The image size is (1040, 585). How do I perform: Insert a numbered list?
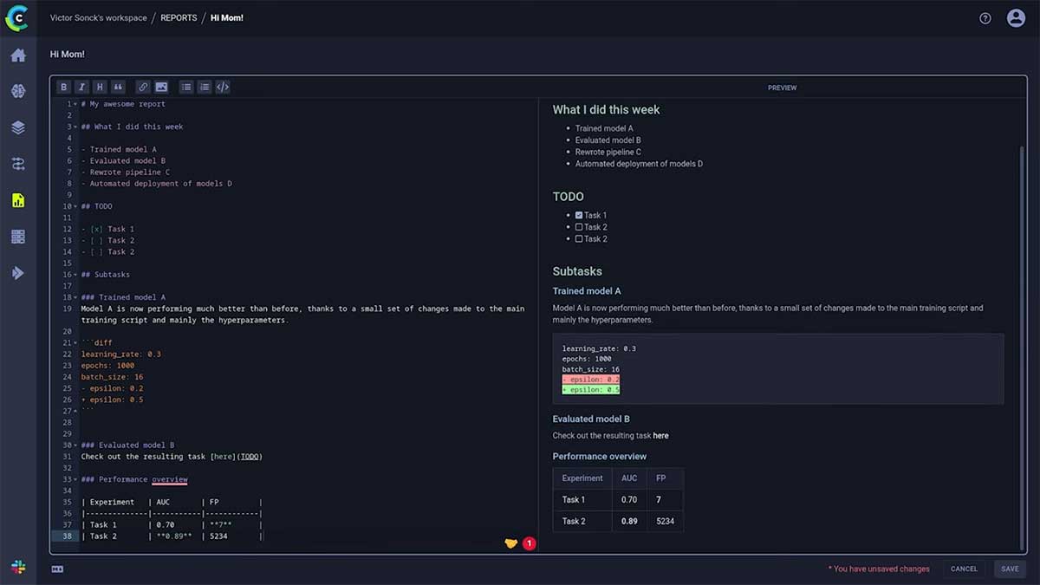click(205, 87)
